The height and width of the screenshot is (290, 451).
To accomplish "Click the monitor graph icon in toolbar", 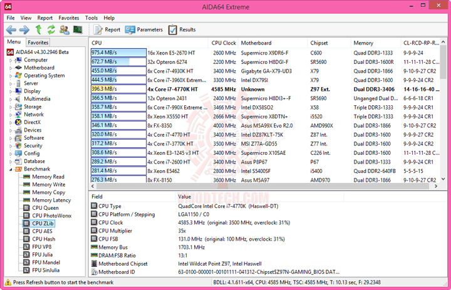I will pyautogui.click(x=78, y=29).
